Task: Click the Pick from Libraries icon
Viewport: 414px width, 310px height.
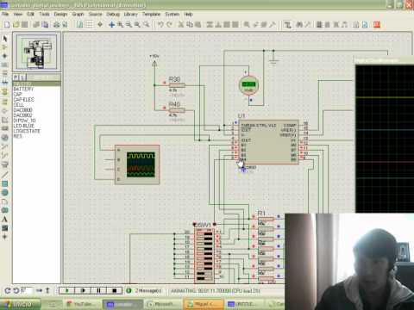Action: tap(247, 25)
